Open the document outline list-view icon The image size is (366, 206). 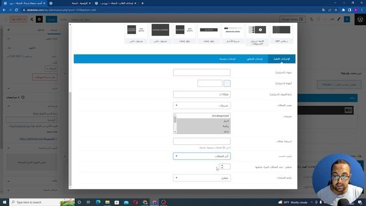311,19
